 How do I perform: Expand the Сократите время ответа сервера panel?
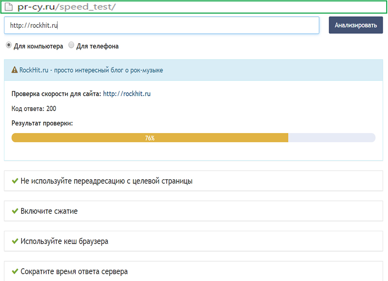pos(194,272)
